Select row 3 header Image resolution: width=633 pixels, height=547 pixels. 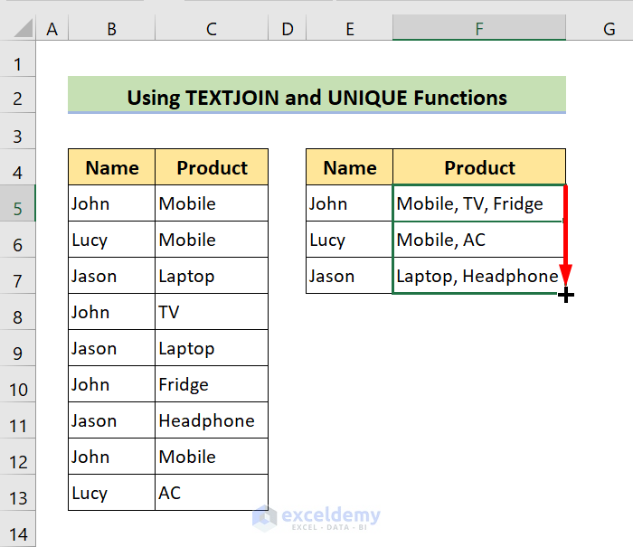(x=18, y=131)
